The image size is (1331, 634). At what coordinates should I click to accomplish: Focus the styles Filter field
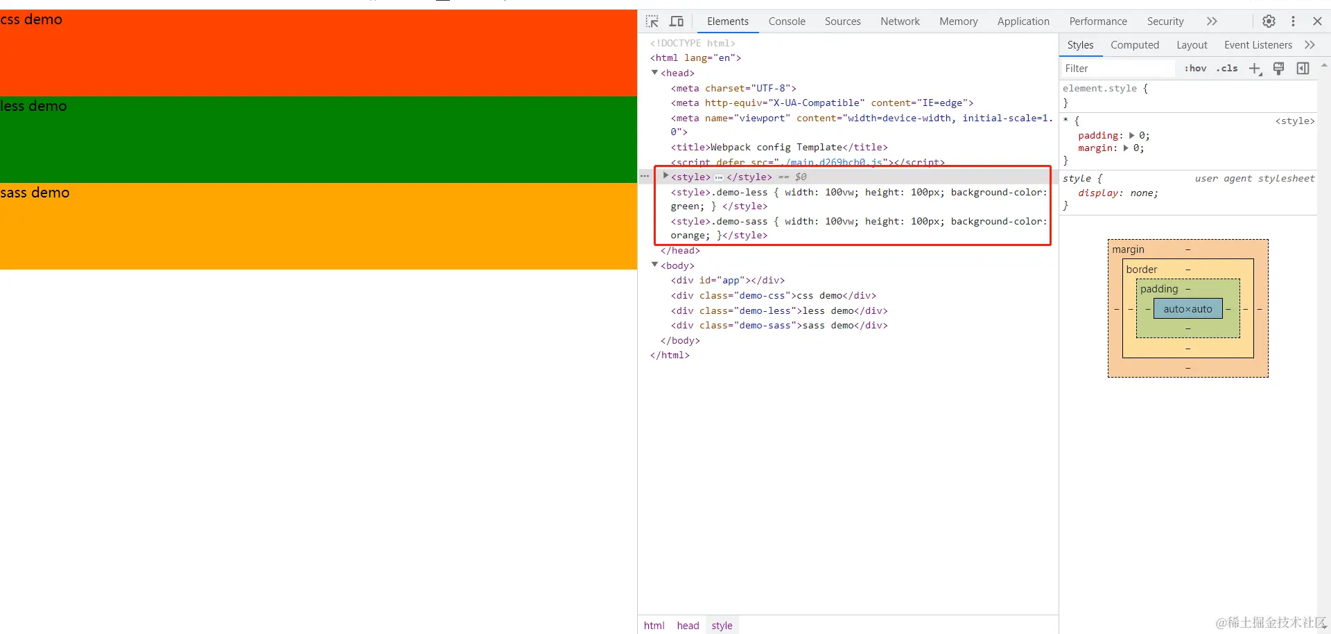1117,69
